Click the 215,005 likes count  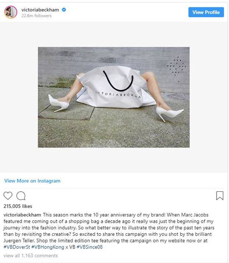pos(18,206)
